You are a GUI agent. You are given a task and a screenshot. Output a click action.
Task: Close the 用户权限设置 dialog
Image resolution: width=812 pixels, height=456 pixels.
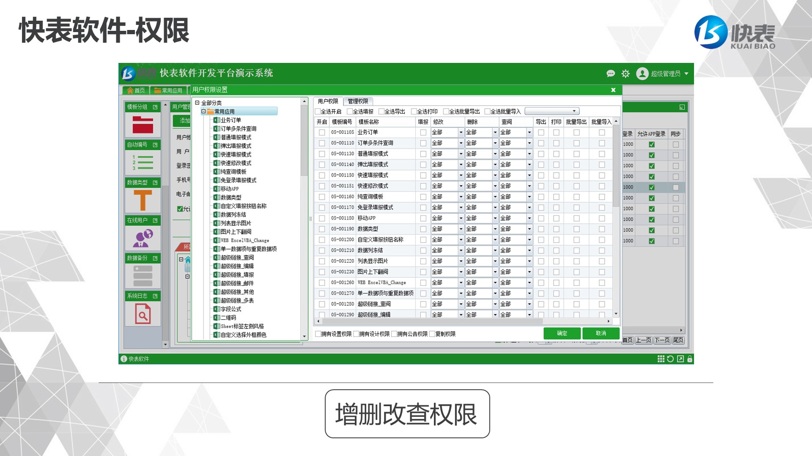tap(613, 90)
